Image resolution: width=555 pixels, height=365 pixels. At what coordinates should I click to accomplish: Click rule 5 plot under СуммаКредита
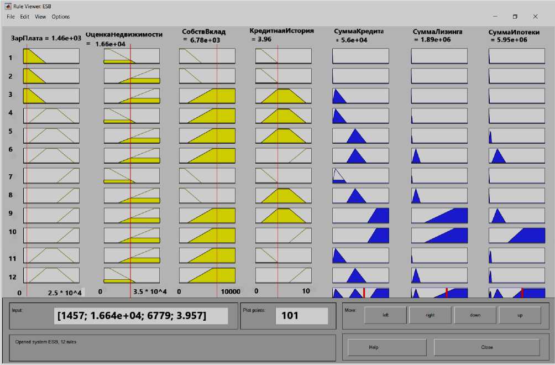(360, 135)
